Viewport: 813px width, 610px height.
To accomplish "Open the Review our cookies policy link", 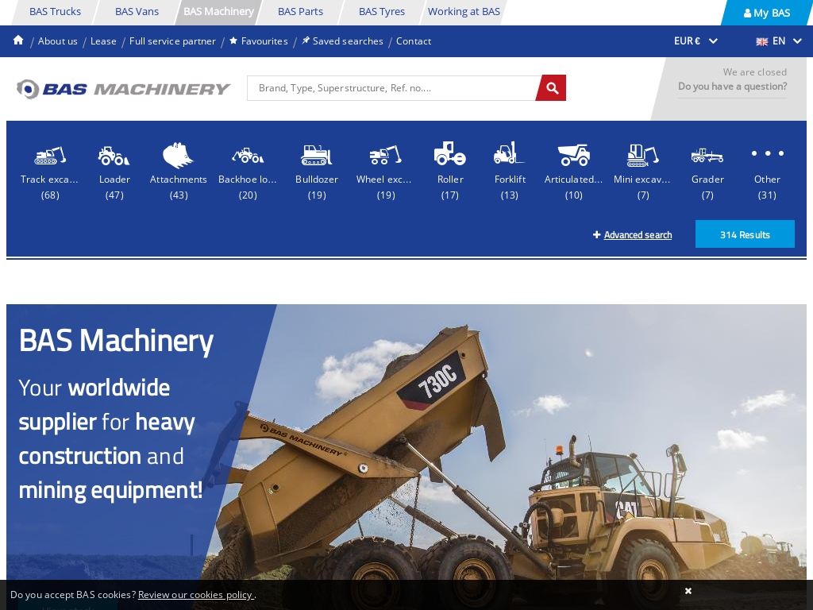I will pyautogui.click(x=195, y=594).
